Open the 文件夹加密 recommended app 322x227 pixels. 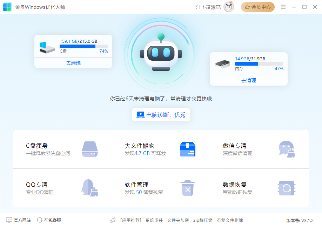[178, 220]
